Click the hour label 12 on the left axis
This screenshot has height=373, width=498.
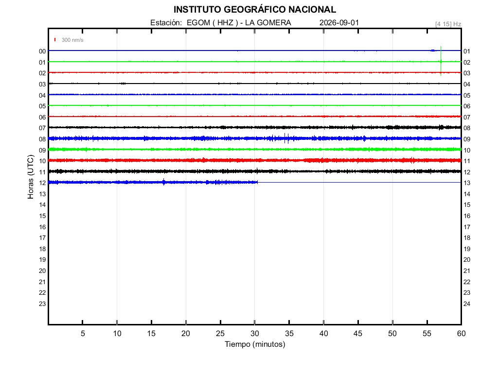[x=42, y=183]
